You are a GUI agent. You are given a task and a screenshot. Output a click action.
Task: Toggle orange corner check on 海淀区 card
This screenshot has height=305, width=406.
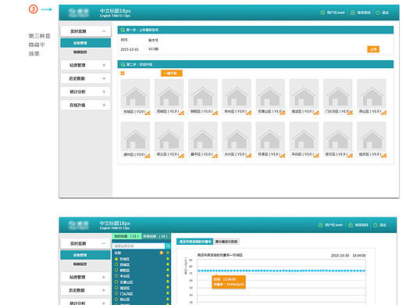(x=316, y=113)
